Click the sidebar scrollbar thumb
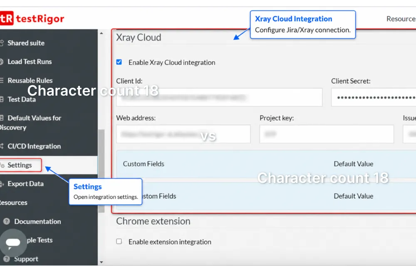Screen dimensions: 416x266 [102, 171]
